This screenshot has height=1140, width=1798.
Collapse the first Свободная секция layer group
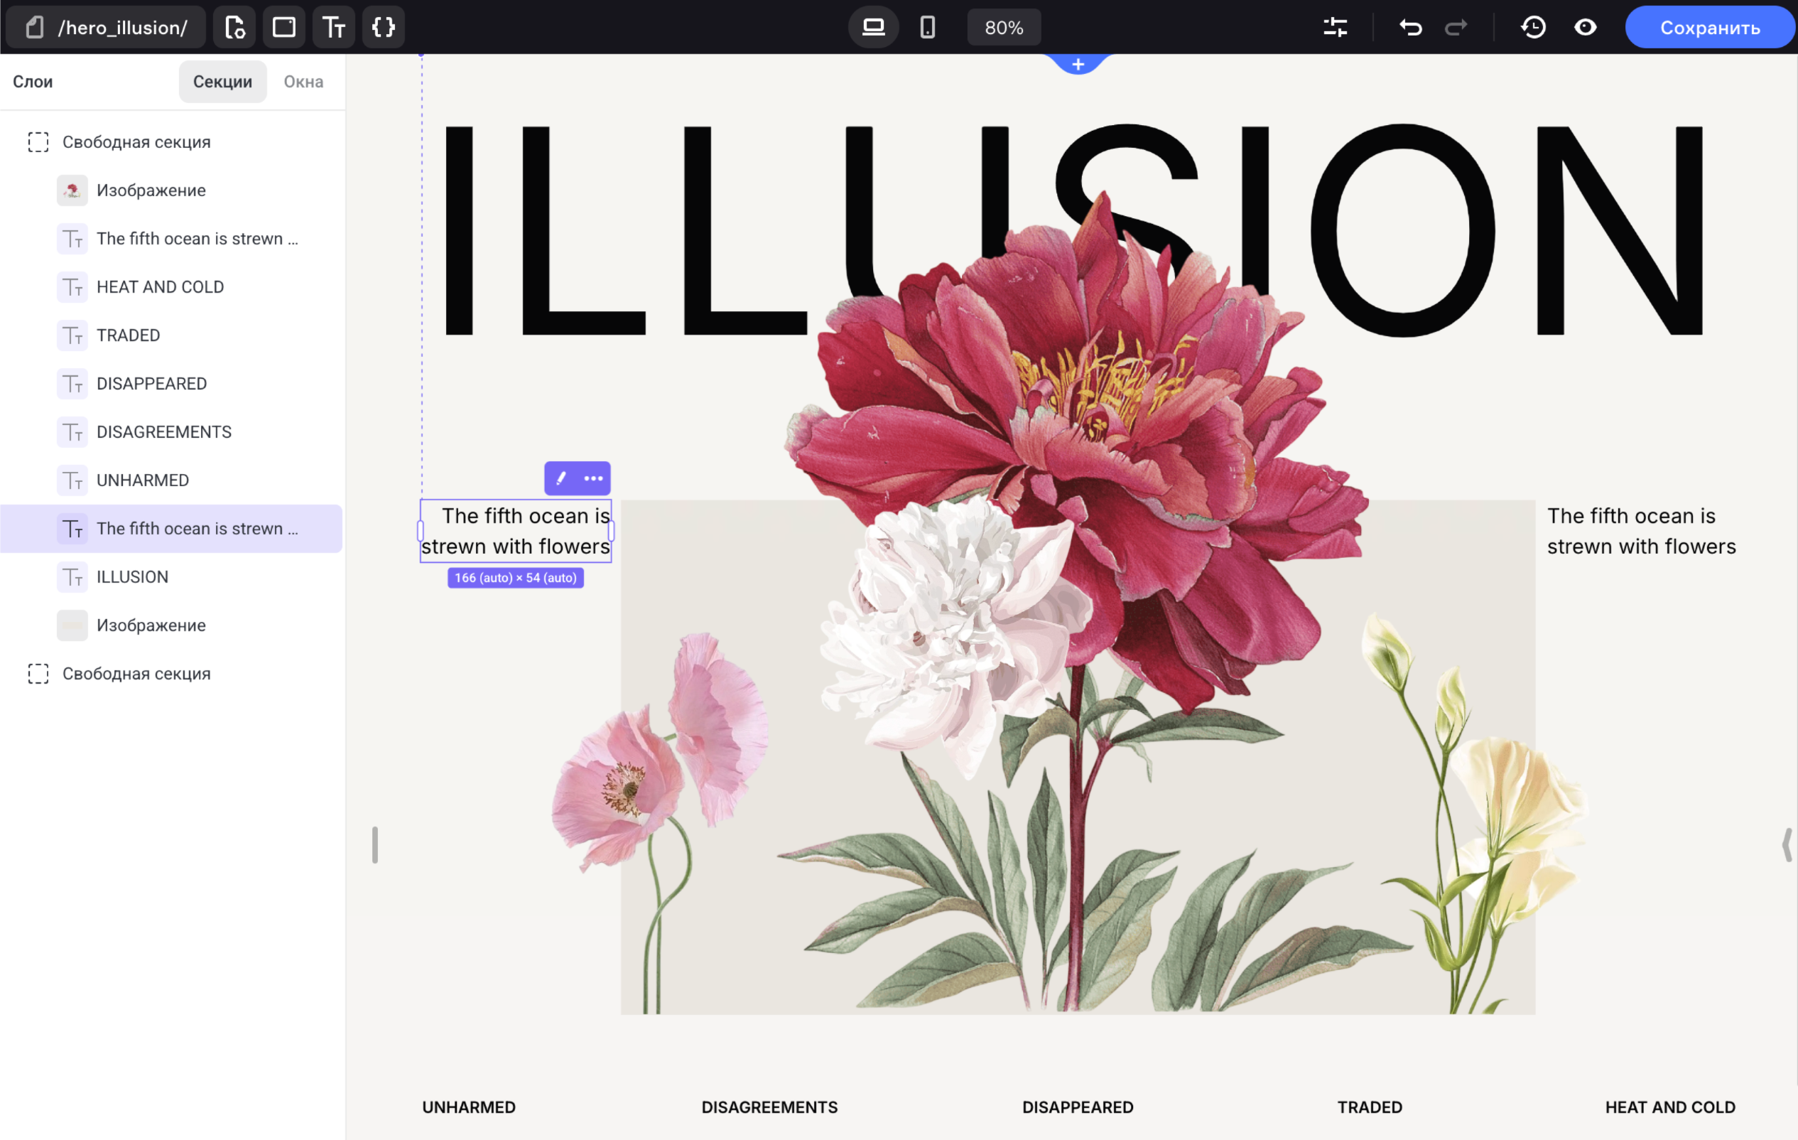[x=38, y=142]
